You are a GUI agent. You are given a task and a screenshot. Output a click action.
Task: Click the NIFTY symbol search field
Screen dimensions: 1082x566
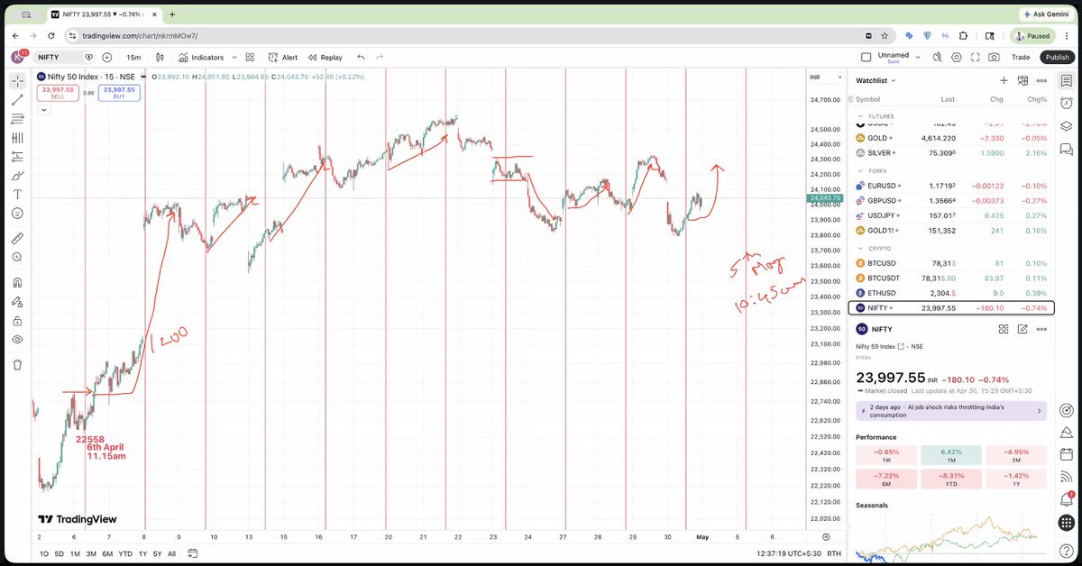tap(58, 57)
